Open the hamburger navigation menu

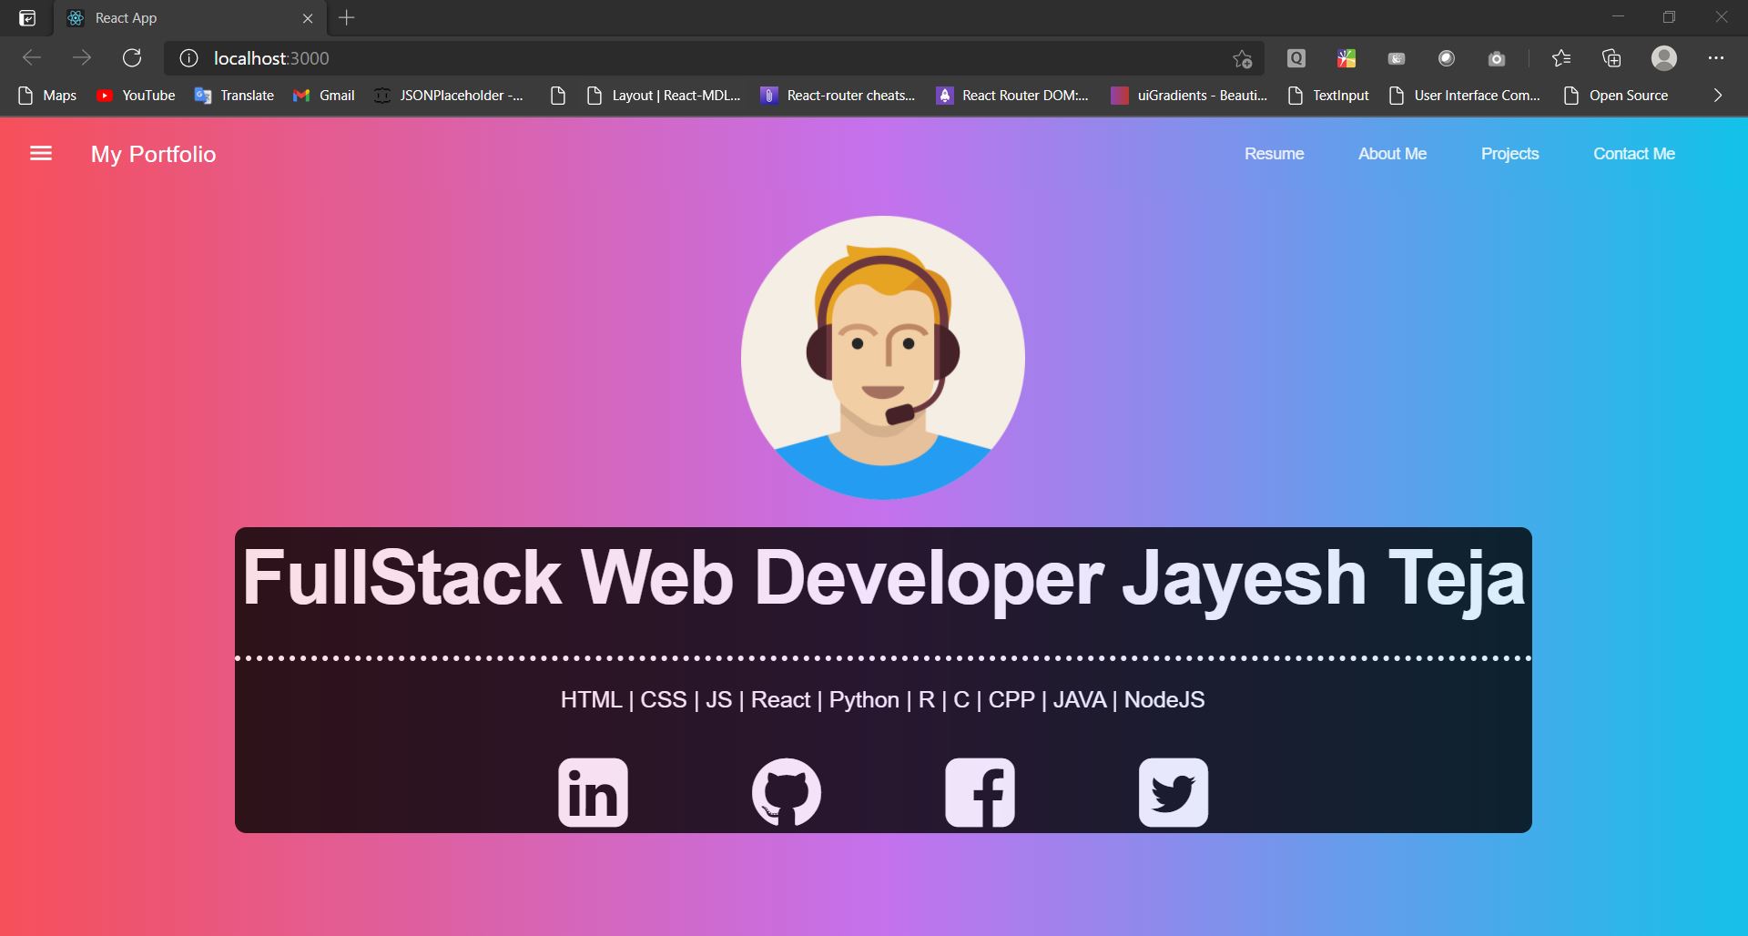[40, 153]
